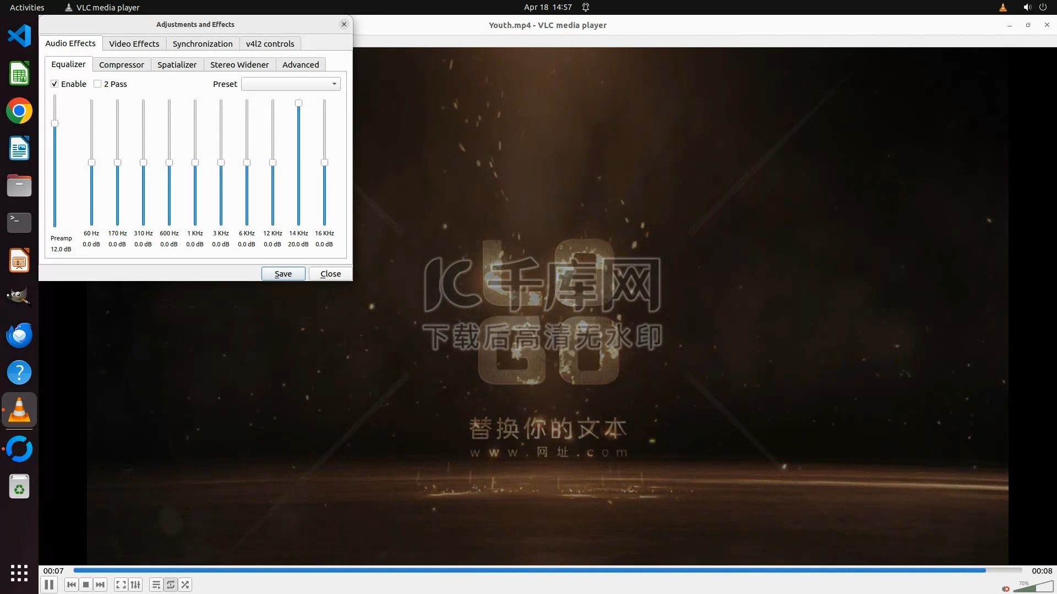Open the Apr 18 clock calendar menu
The width and height of the screenshot is (1057, 594).
547,7
